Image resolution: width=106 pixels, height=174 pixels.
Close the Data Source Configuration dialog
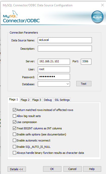click(x=102, y=5)
